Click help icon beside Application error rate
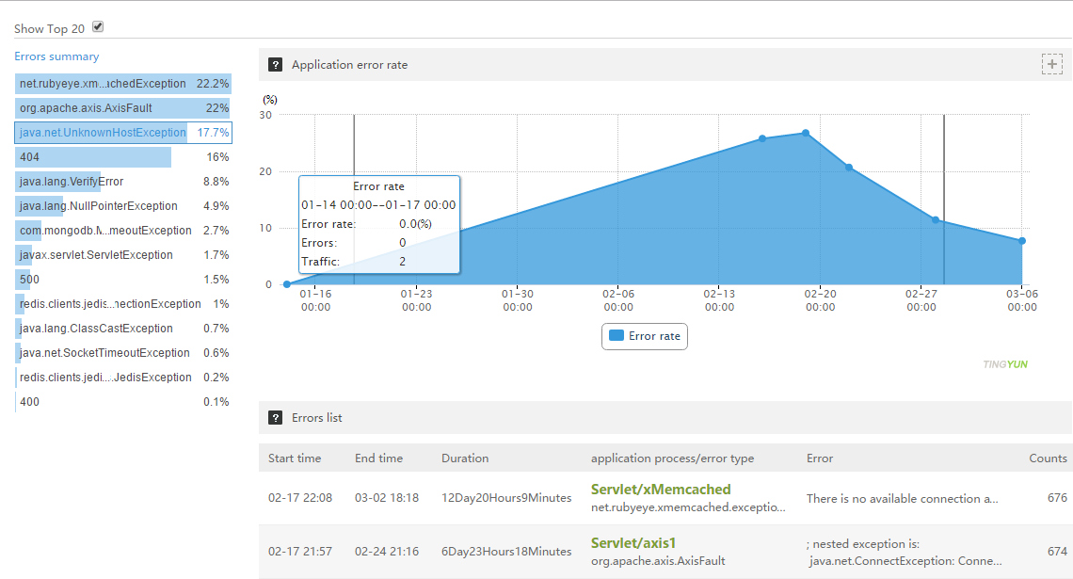Image resolution: width=1073 pixels, height=579 pixels. (275, 65)
